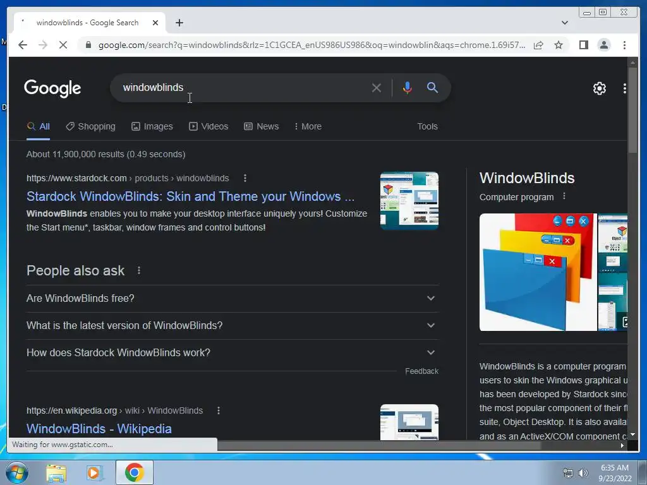Open Google quick settings gear
This screenshot has height=485, width=647.
(599, 88)
